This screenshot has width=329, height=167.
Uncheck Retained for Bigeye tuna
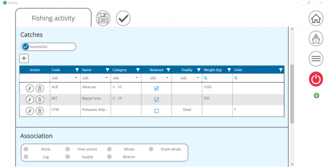click(x=156, y=100)
